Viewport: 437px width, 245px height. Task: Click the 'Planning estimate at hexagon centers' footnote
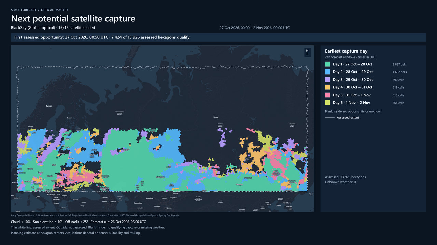click(75, 233)
